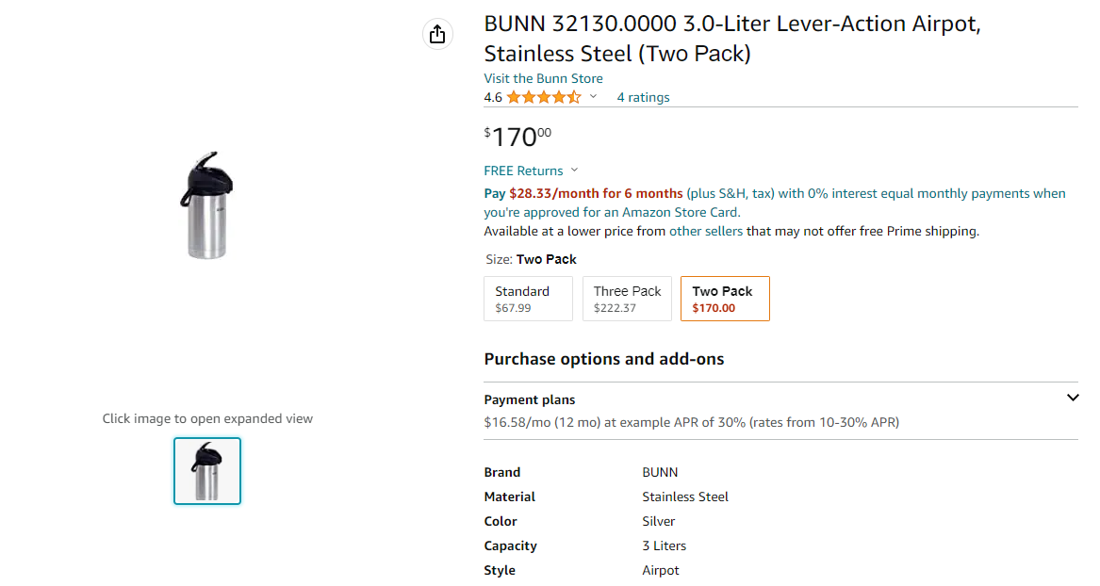Open the 4 ratings link
The height and width of the screenshot is (586, 1100).
point(643,97)
